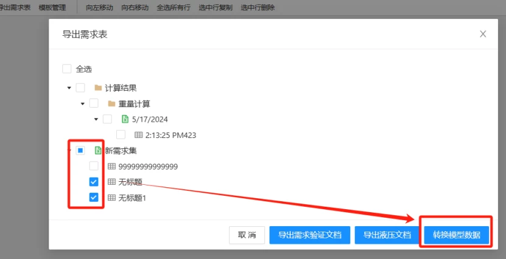Screen dimensions: 506x259
Task: Uncheck the 无标题1 checkbox
Action: (x=94, y=197)
